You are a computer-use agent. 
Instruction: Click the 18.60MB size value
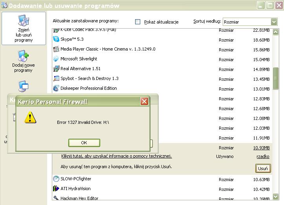261,40
